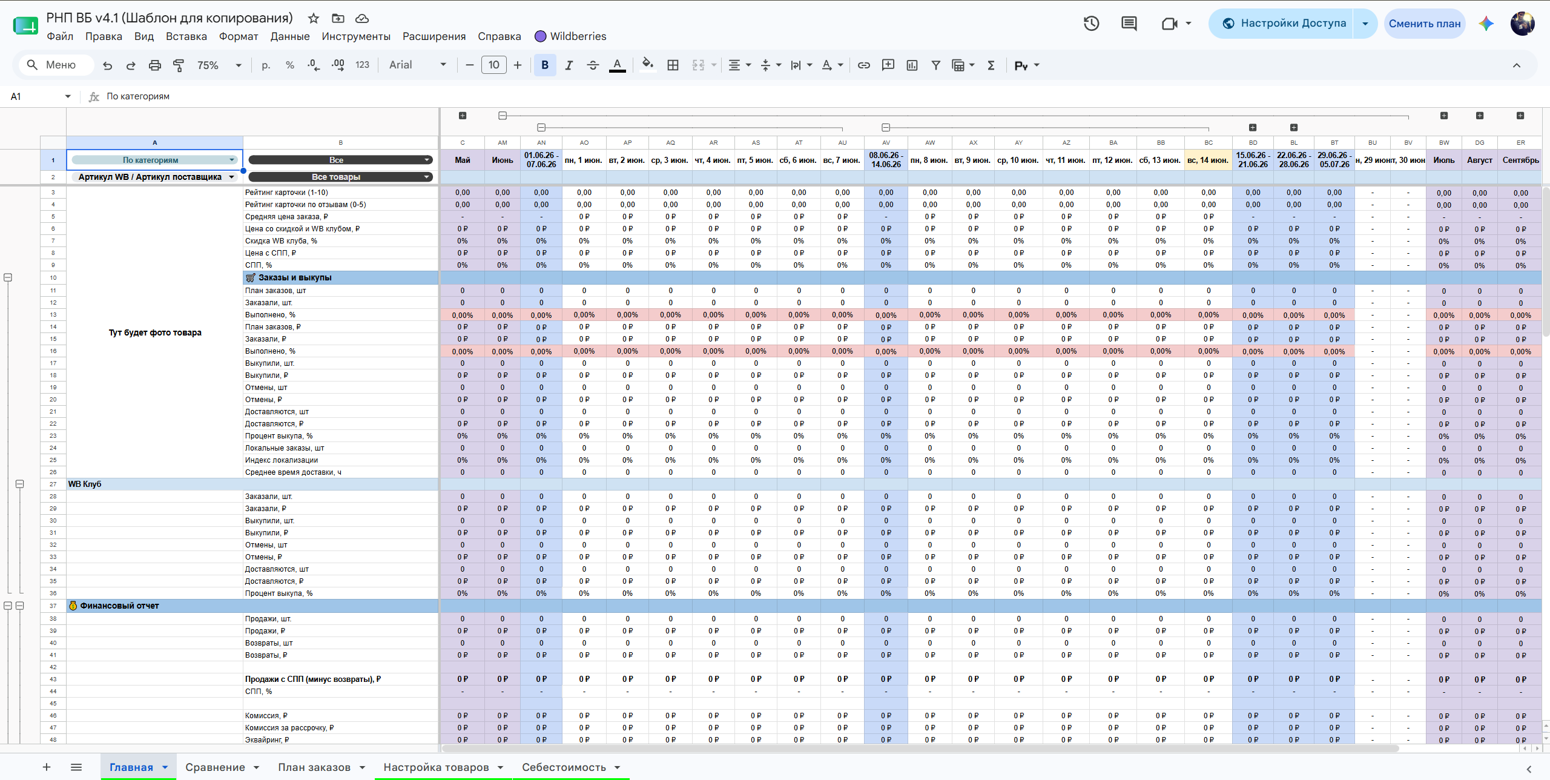Open the Wildberries menu
This screenshot has height=780, width=1550.
pyautogui.click(x=570, y=36)
